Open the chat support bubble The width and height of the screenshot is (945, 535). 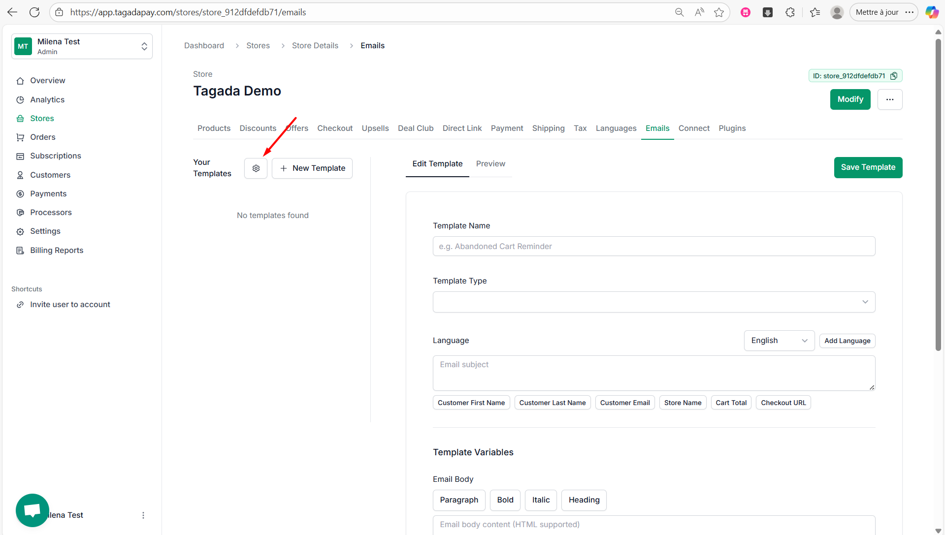click(33, 510)
